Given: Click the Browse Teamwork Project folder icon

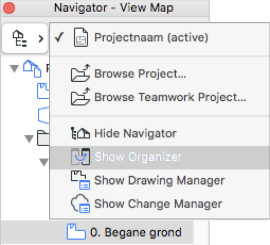Looking at the screenshot, I should (80, 97).
